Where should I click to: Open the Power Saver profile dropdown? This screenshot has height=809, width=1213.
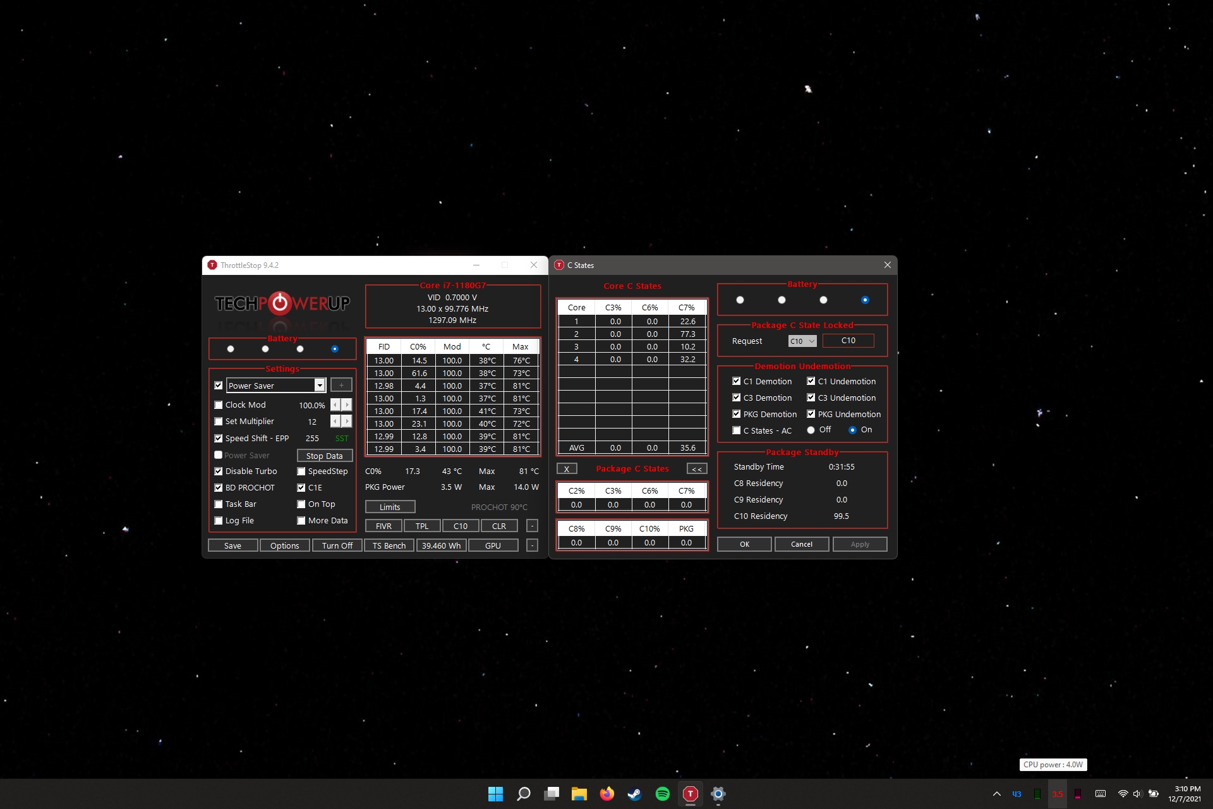(320, 386)
